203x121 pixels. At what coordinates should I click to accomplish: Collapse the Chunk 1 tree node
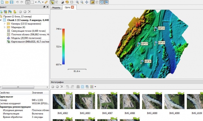point(1,20)
